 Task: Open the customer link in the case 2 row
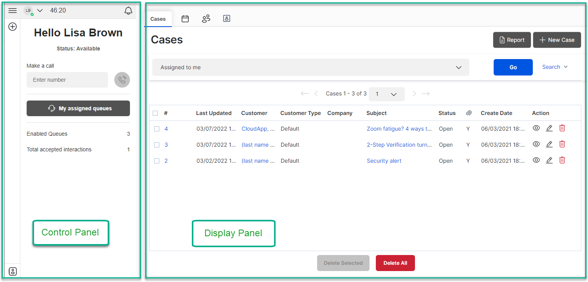[x=258, y=161]
